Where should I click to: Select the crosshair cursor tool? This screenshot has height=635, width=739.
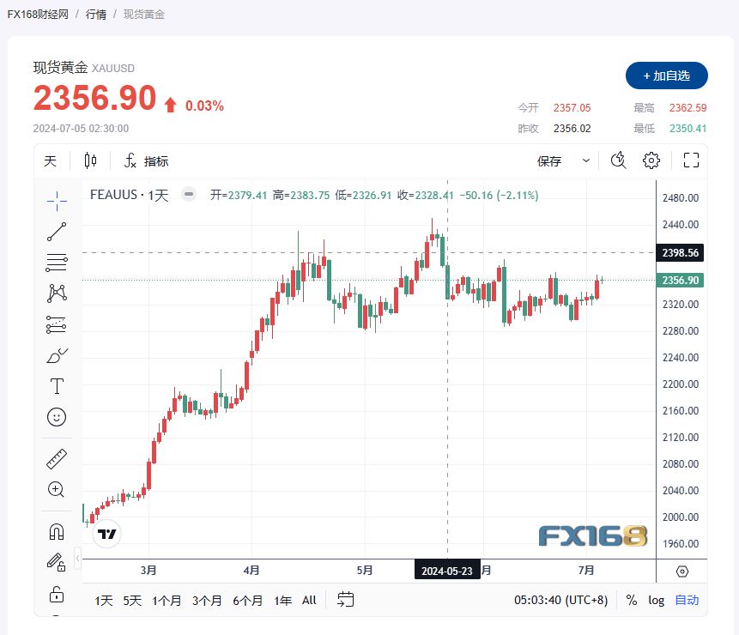tap(57, 199)
